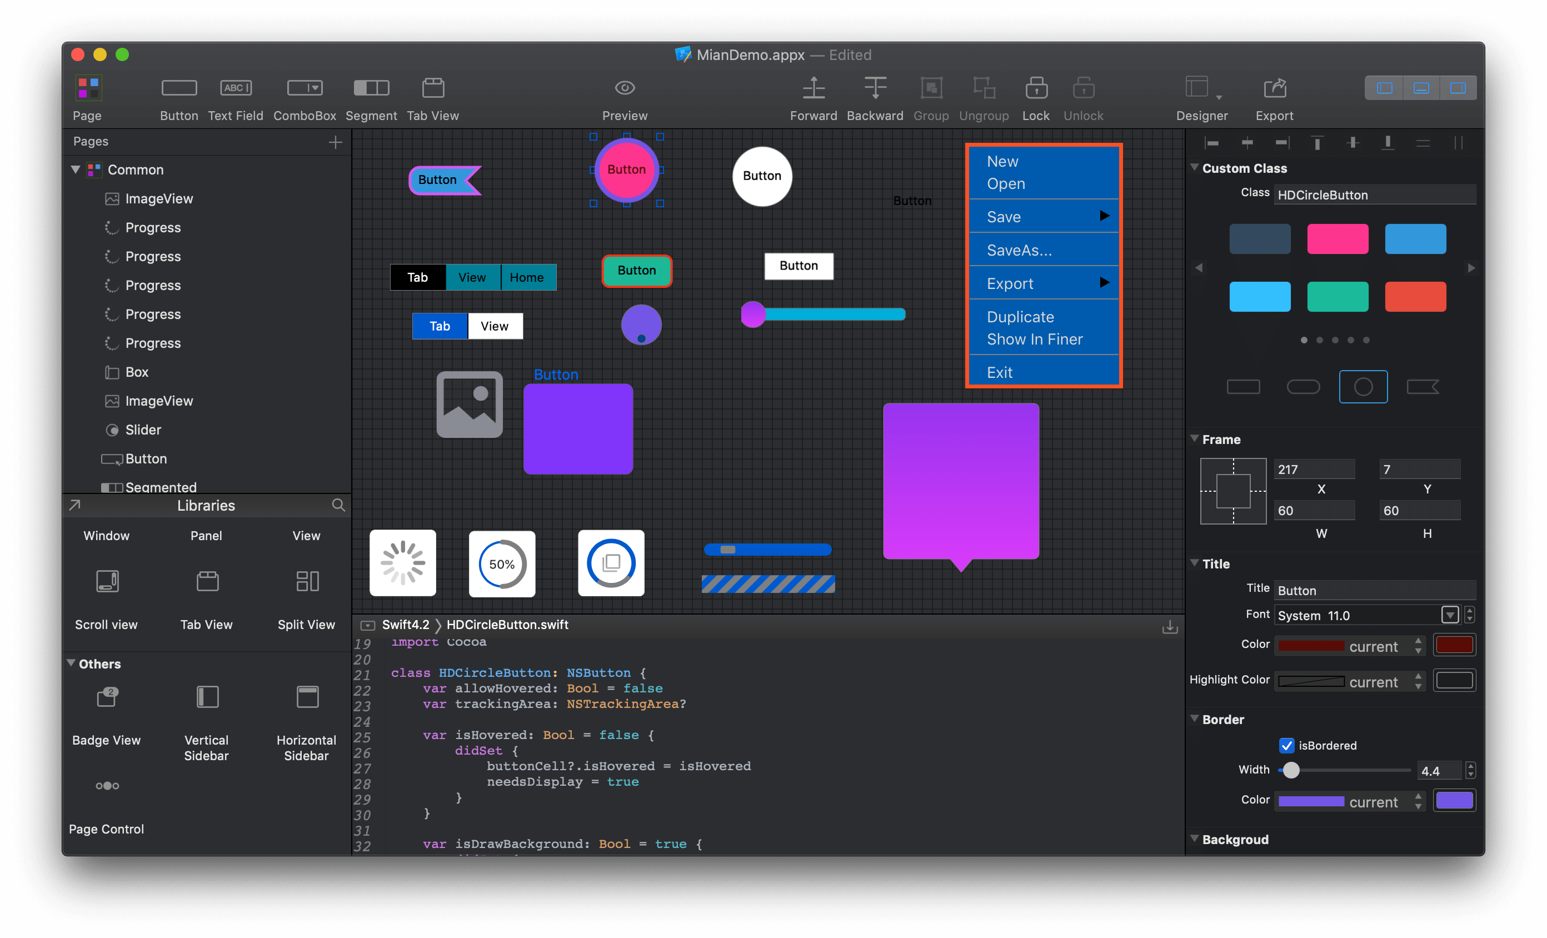The width and height of the screenshot is (1547, 938).
Task: Select the Scroll view library icon
Action: [107, 581]
